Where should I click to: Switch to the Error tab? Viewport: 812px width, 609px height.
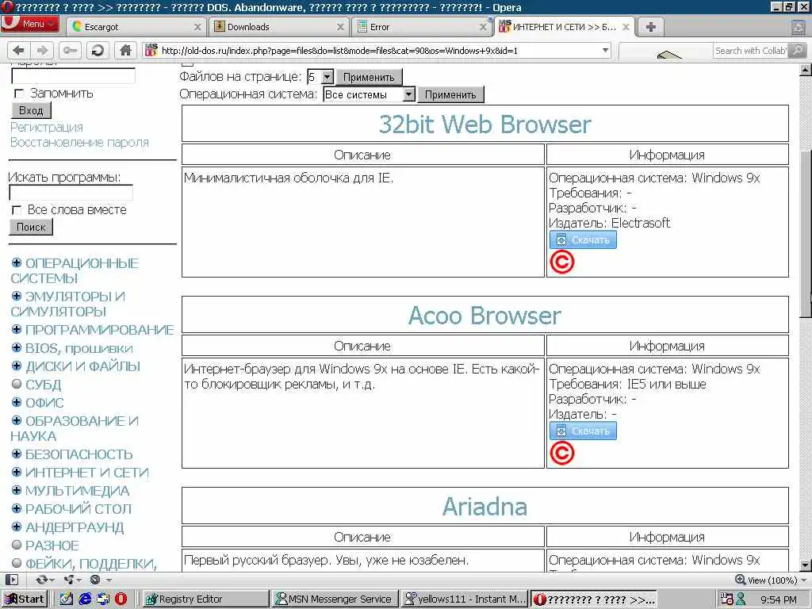point(422,27)
